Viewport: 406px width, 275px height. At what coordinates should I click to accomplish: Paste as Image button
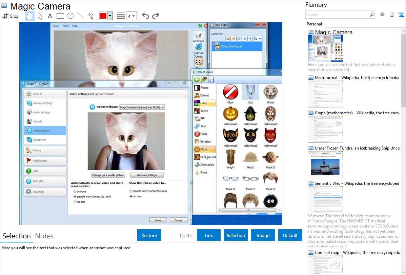point(263,235)
